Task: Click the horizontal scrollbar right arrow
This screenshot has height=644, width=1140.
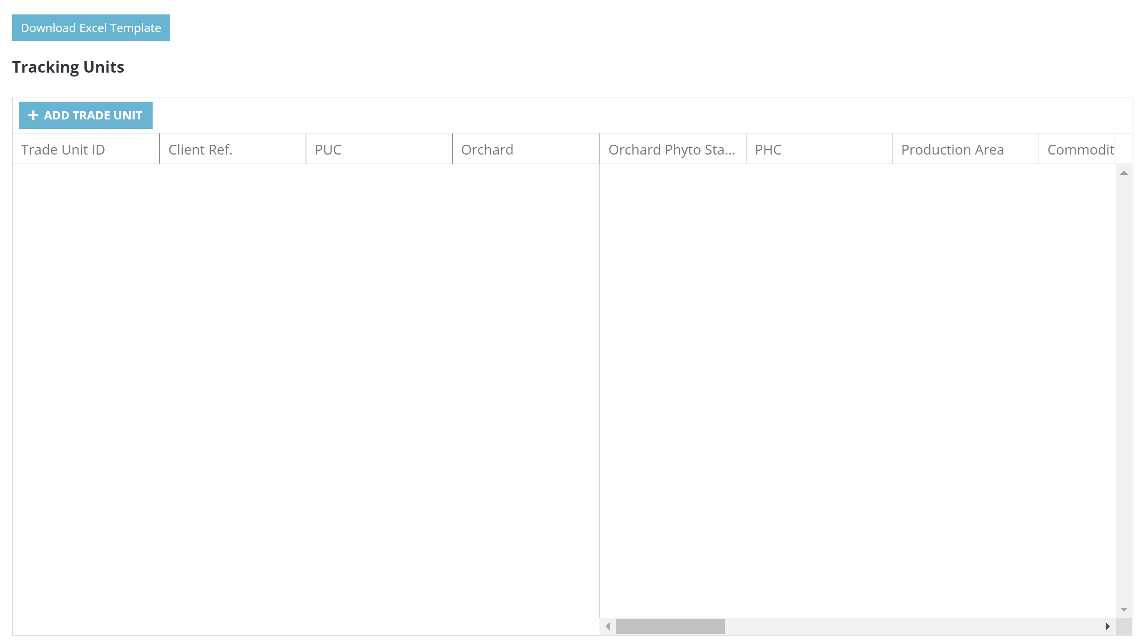Action: pyautogui.click(x=1107, y=626)
